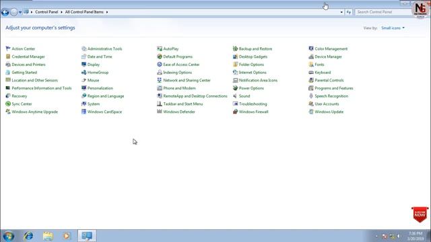Click the Default Programs icon
The width and height of the screenshot is (431, 242).
160,56
